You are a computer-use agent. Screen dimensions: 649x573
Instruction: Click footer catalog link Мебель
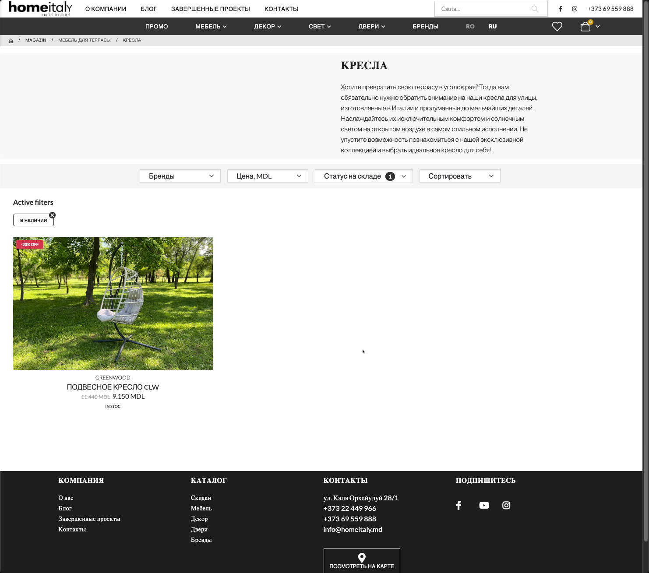click(x=201, y=509)
